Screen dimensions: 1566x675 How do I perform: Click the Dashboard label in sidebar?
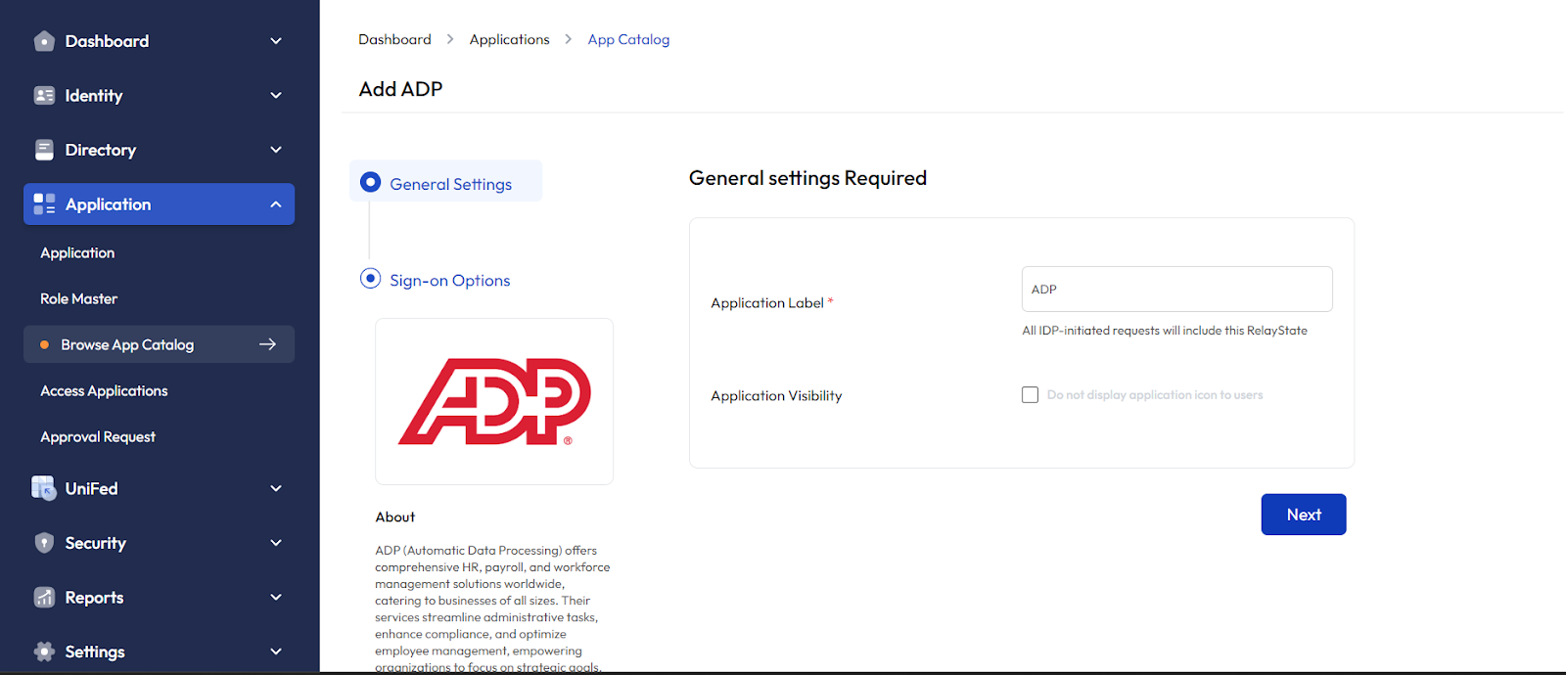point(107,41)
